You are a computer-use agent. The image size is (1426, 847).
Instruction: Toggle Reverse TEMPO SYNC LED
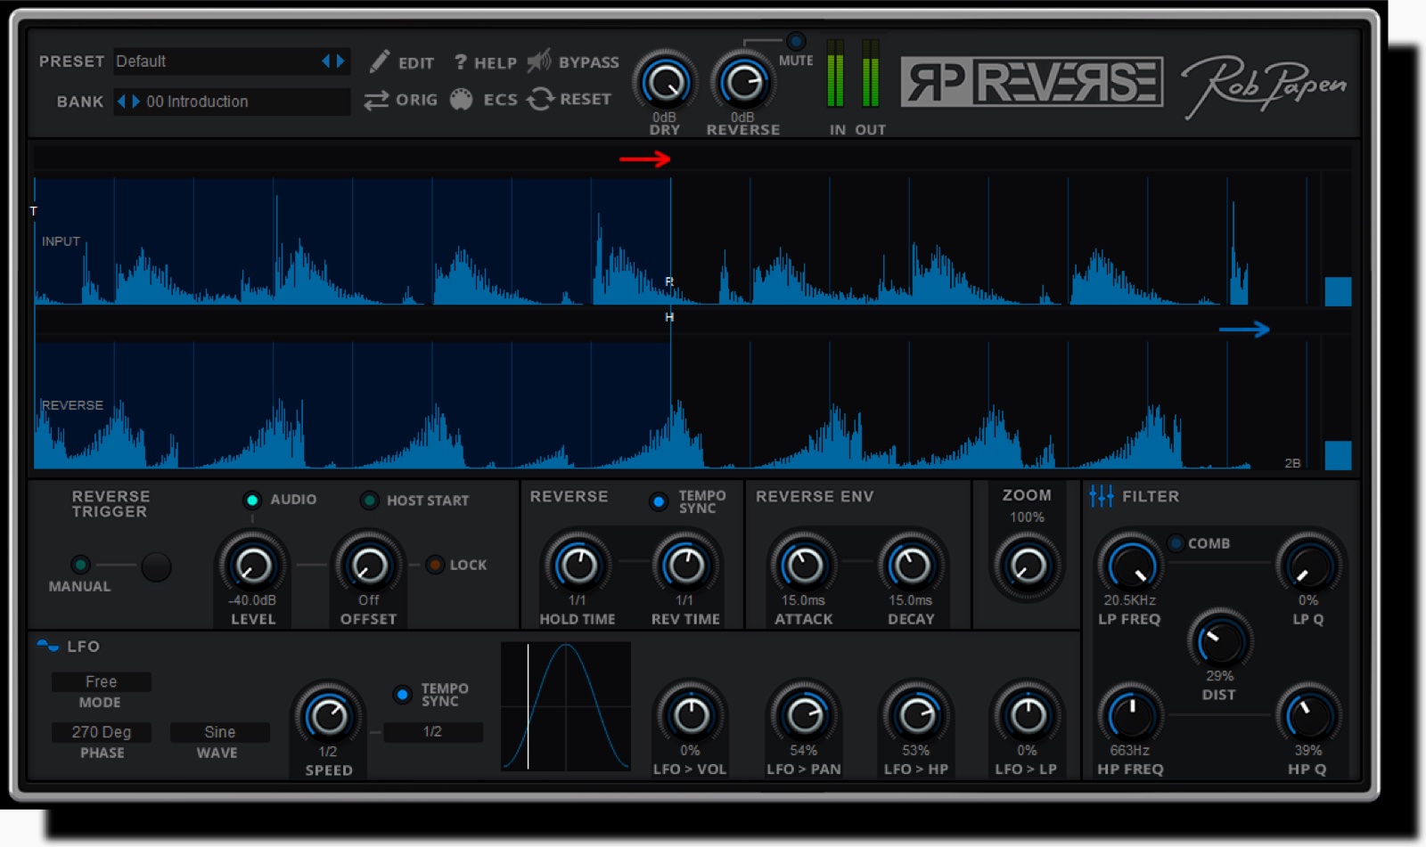coord(659,501)
